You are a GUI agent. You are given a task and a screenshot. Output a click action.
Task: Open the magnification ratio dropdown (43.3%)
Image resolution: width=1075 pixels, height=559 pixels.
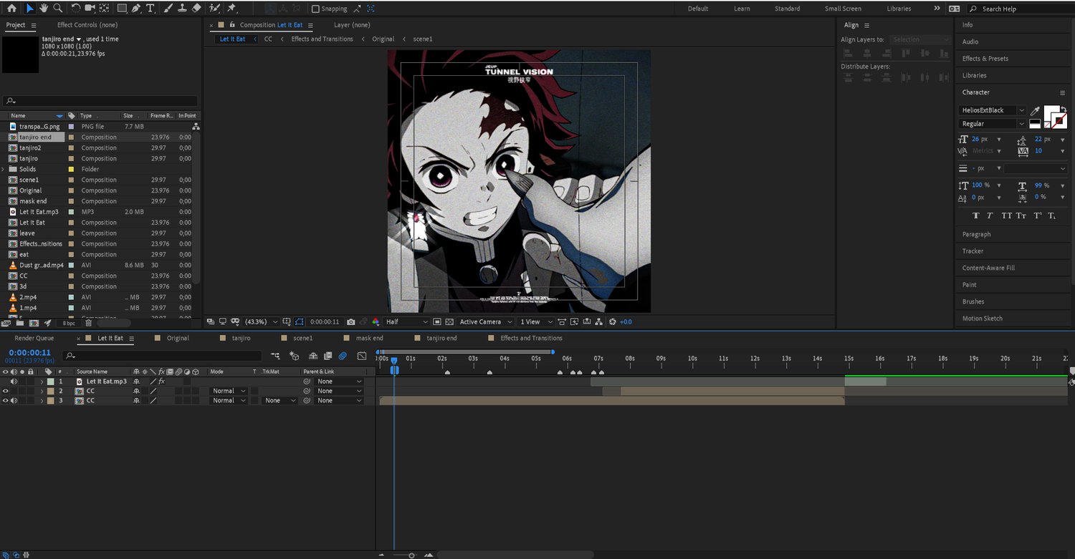pos(262,322)
